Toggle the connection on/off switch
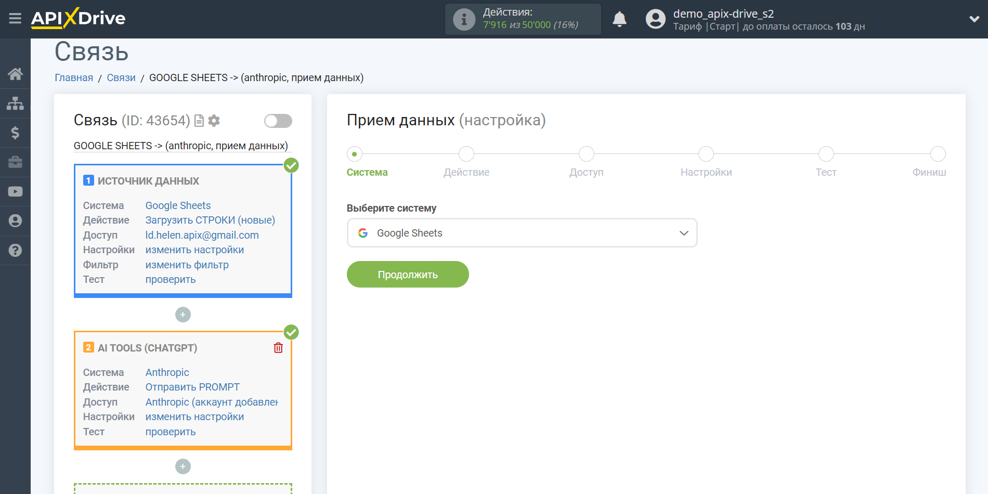 278,121
